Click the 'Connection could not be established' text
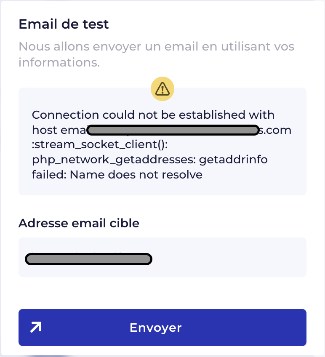This screenshot has height=357, width=325. [x=153, y=115]
